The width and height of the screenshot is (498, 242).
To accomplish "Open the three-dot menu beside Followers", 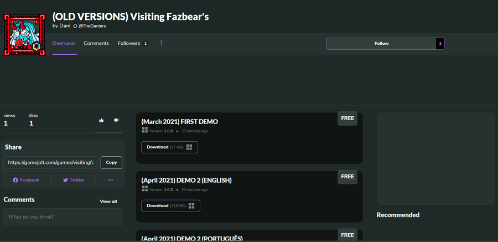I will 161,43.
